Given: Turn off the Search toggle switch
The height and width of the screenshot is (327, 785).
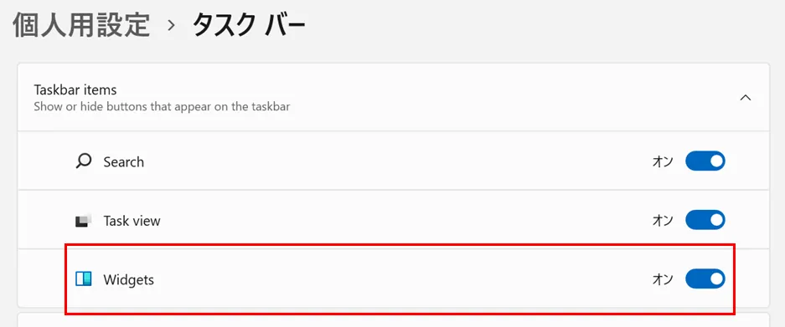Looking at the screenshot, I should pos(705,161).
